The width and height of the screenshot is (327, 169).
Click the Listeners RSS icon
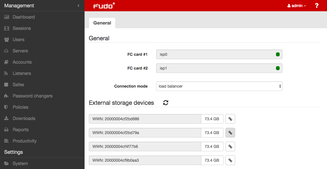[x=6, y=73]
